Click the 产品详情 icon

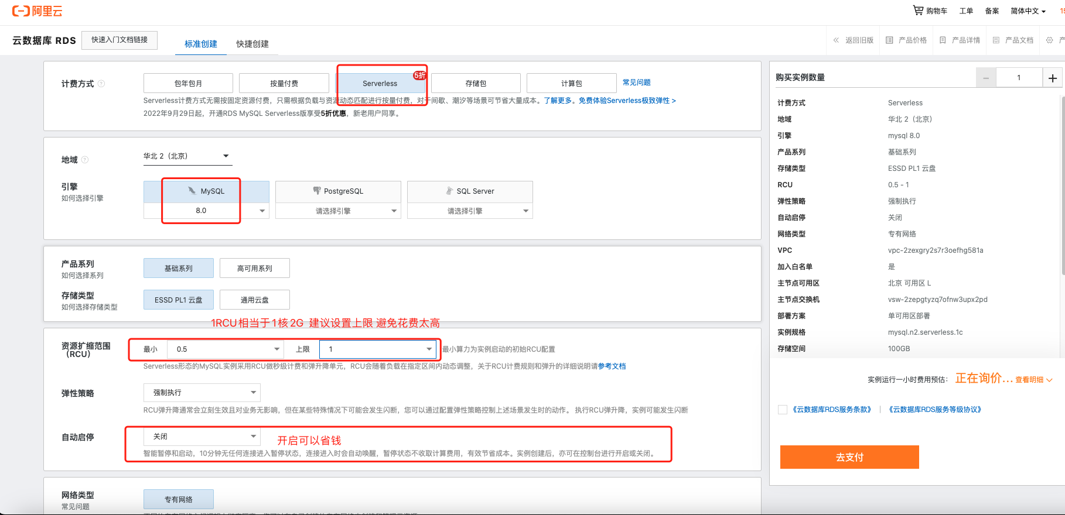click(943, 40)
